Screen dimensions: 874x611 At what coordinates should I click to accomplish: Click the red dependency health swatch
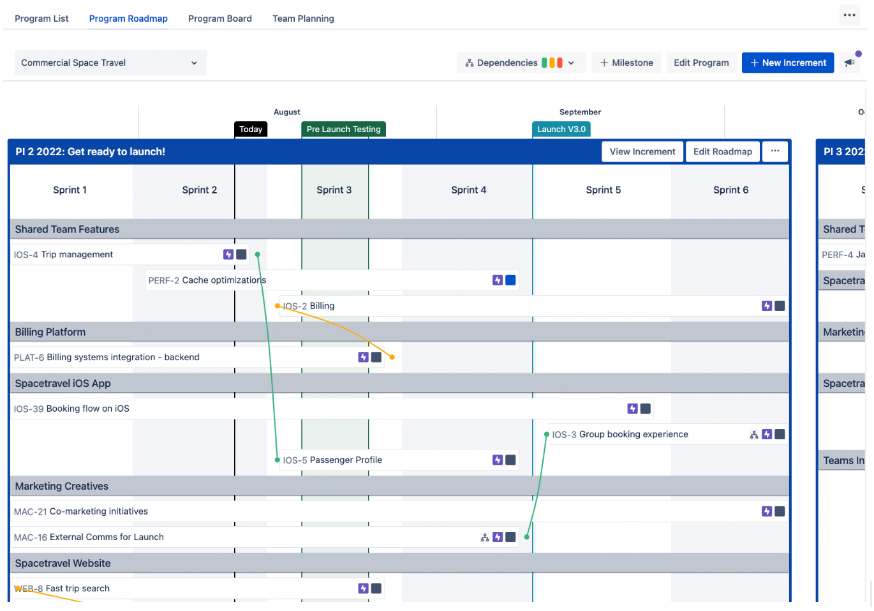click(x=559, y=63)
